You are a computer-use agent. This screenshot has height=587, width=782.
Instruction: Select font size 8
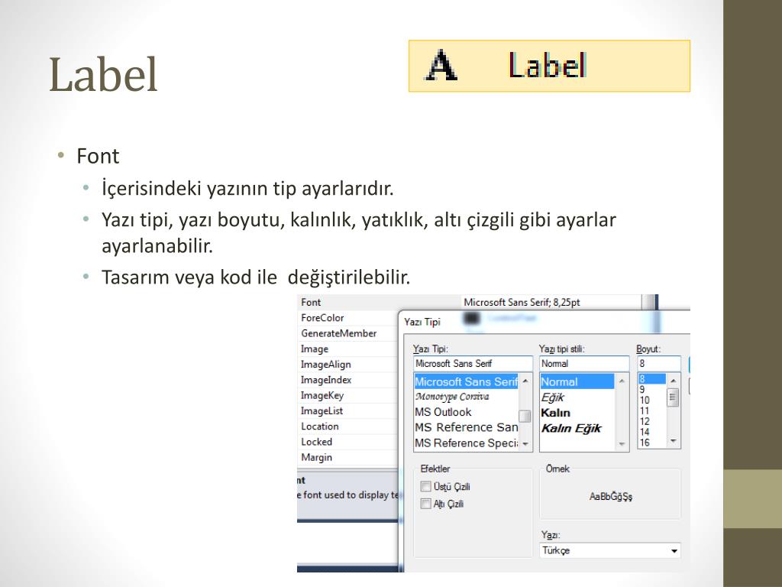click(x=652, y=379)
